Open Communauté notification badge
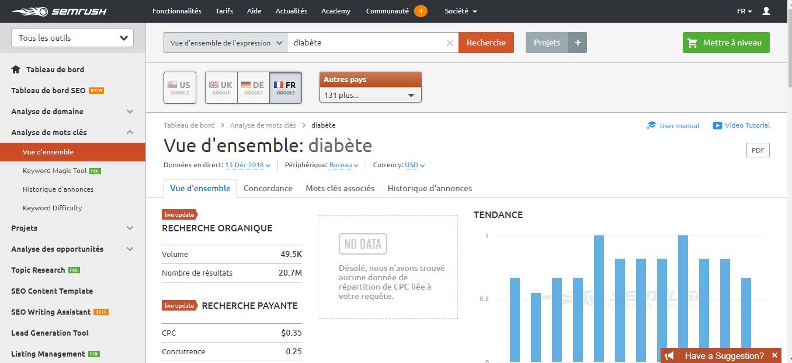Viewport: 792px width, 363px height. tap(420, 11)
